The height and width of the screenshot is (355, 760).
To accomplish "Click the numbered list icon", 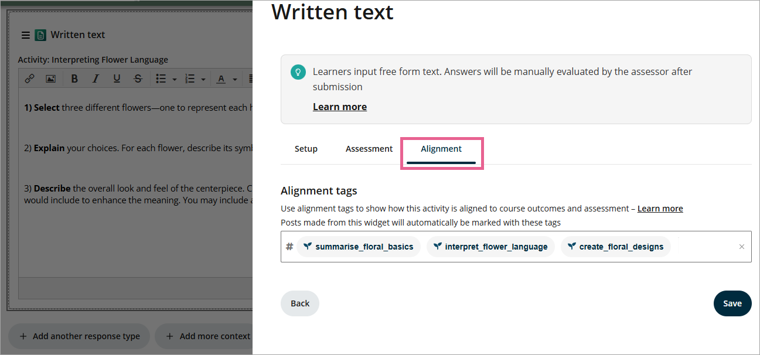I will [190, 78].
